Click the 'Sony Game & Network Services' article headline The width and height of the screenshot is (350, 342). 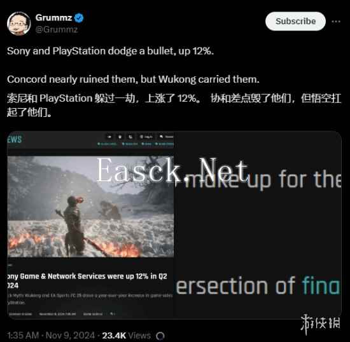click(x=87, y=281)
